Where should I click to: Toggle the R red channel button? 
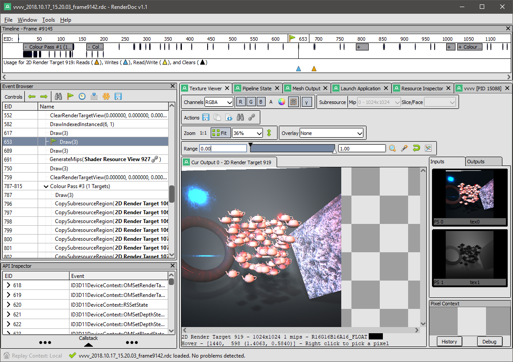coord(240,102)
